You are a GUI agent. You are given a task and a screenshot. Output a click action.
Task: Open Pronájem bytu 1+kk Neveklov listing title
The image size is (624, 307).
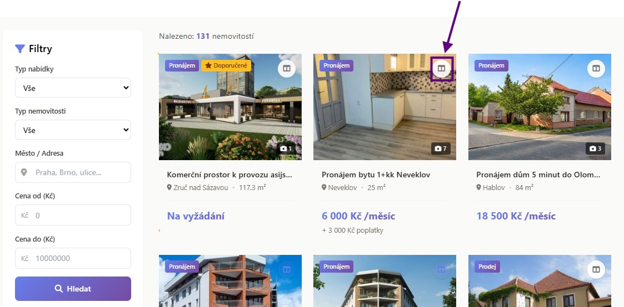(x=376, y=175)
